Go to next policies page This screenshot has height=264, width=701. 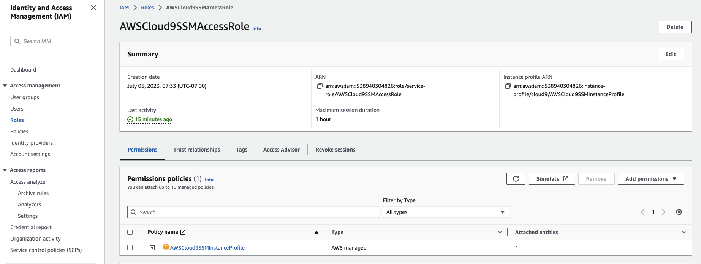coord(664,212)
